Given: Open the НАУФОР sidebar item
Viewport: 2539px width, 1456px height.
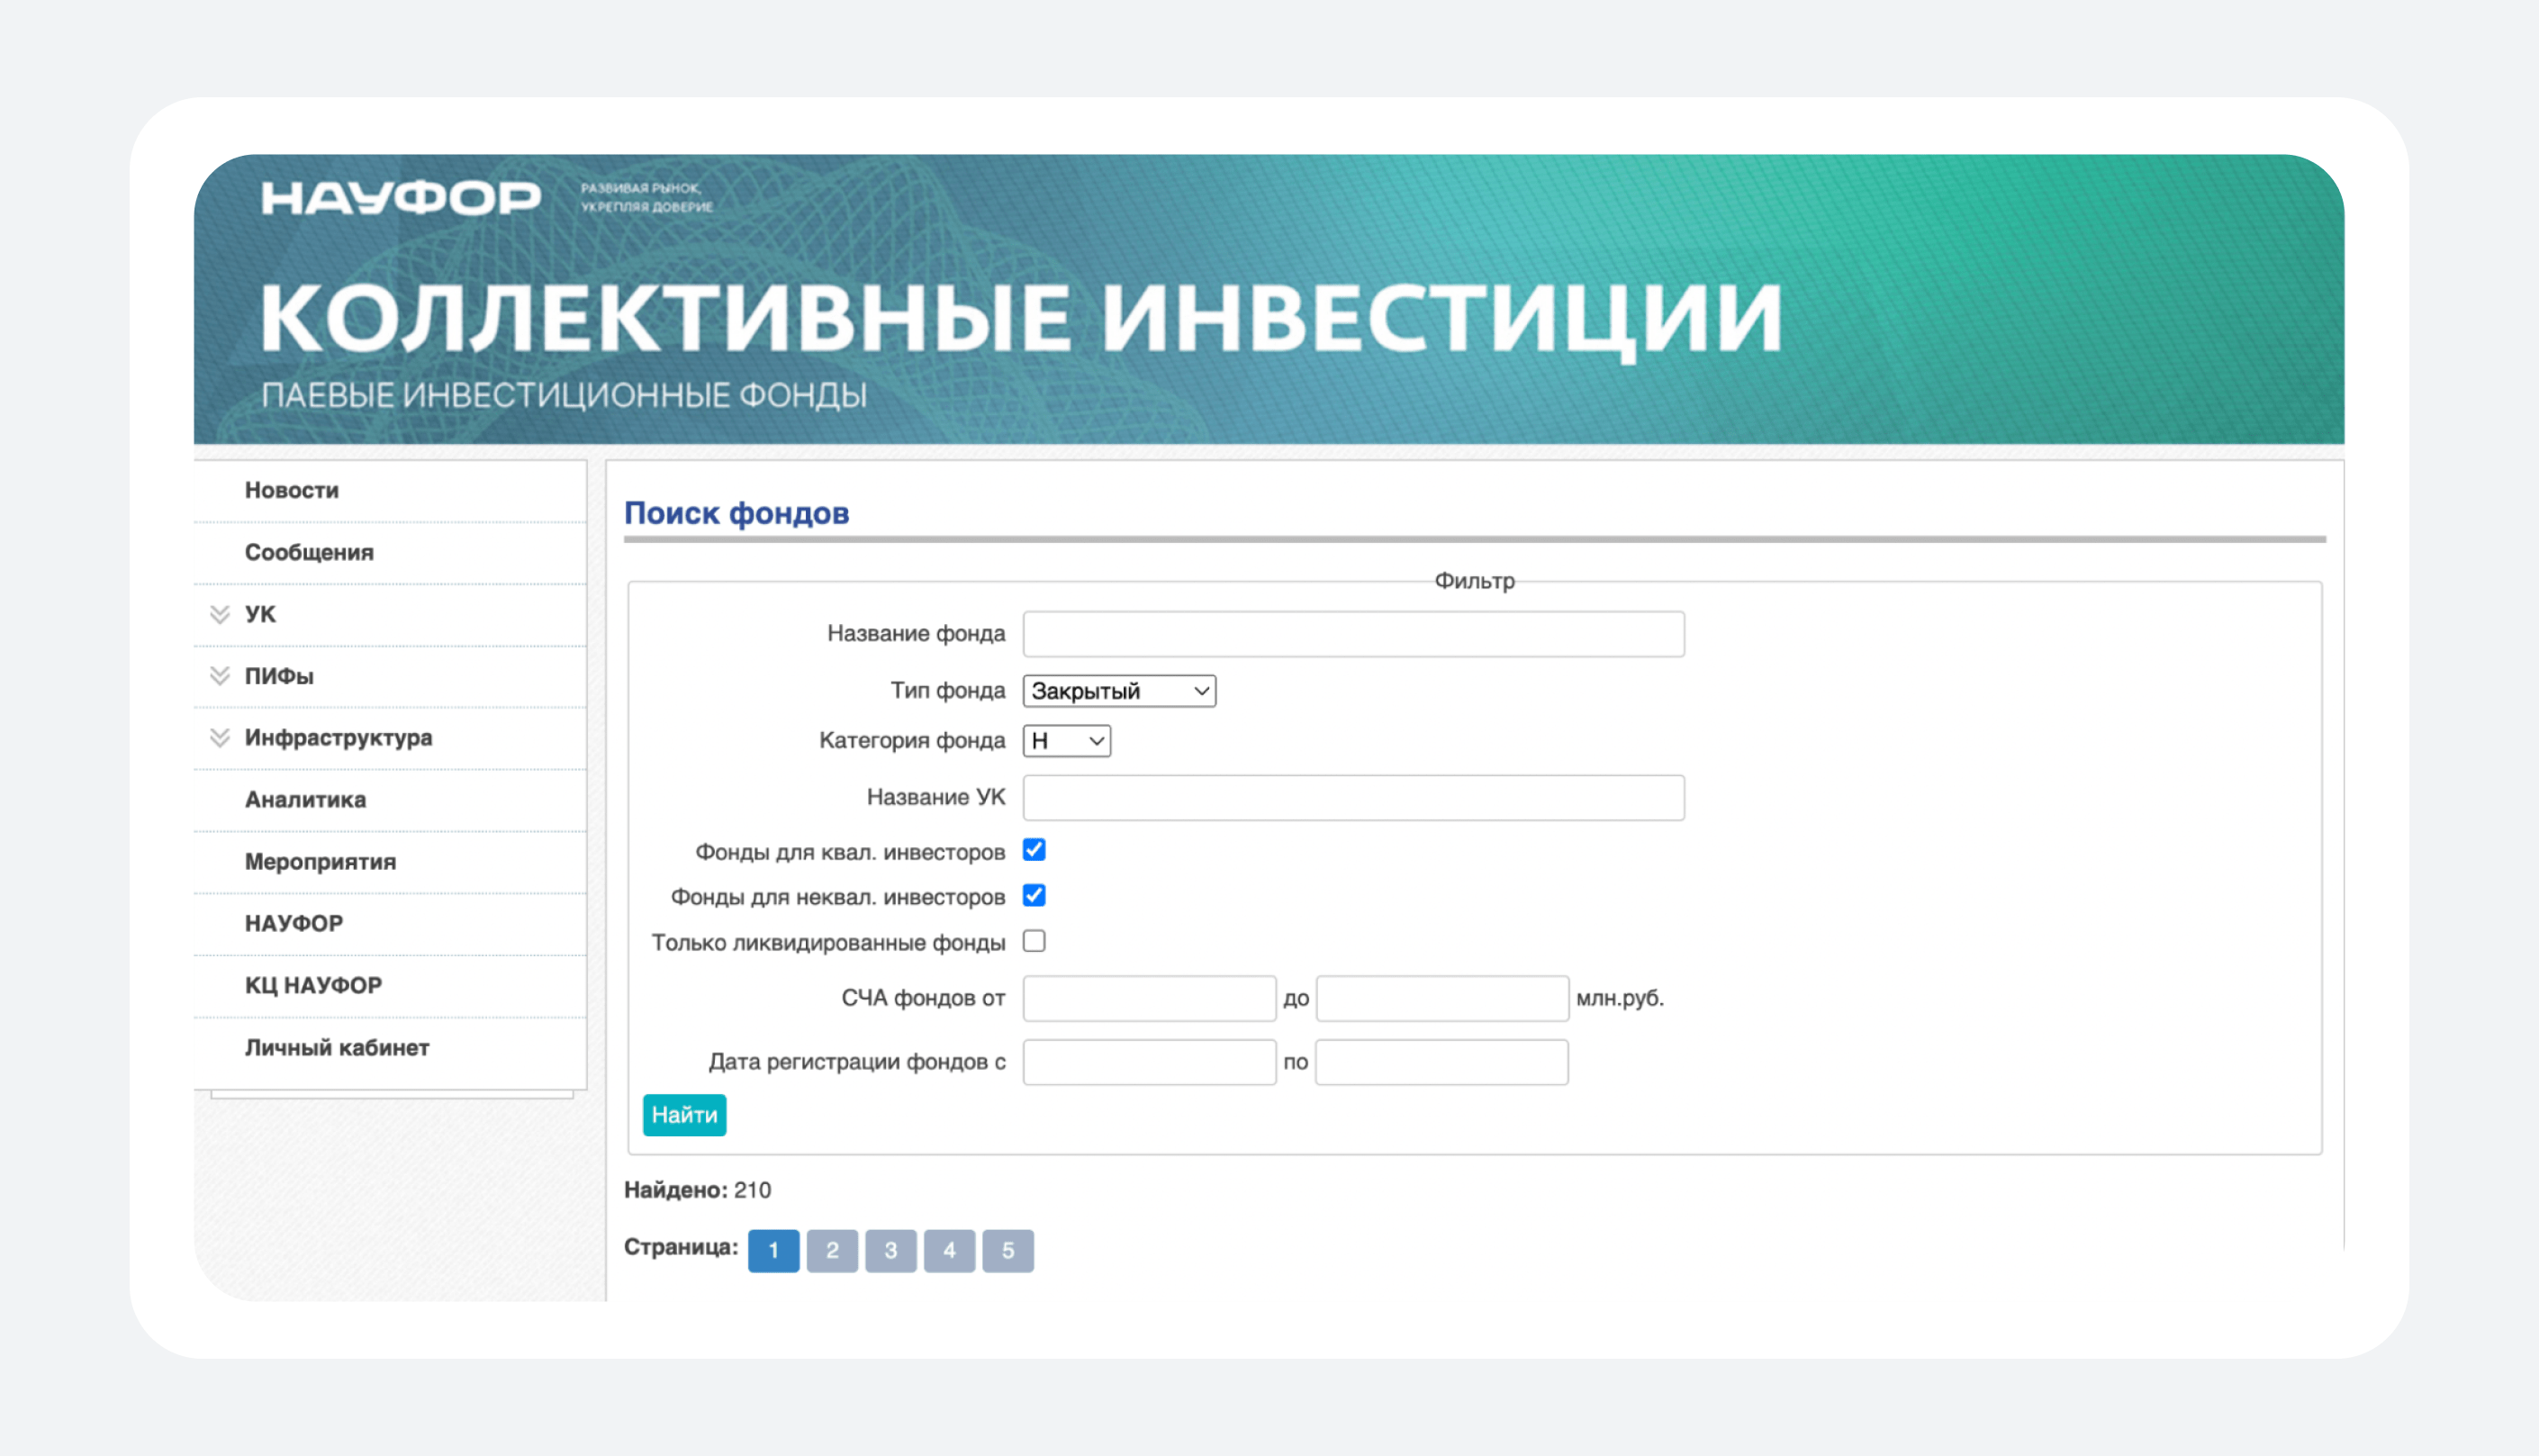Looking at the screenshot, I should 294,923.
